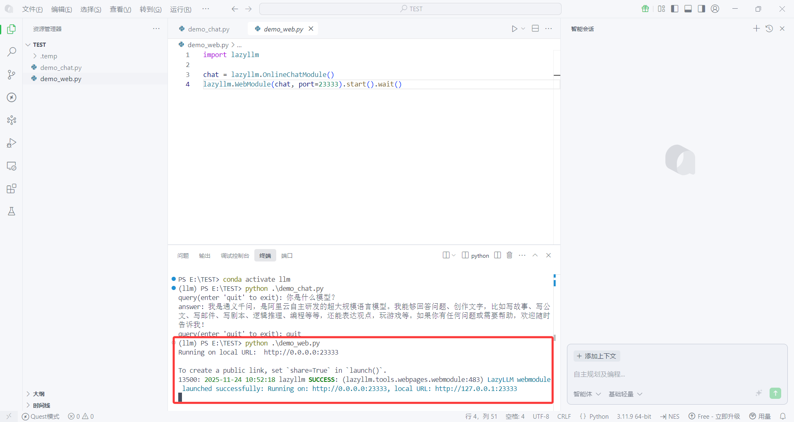Image resolution: width=794 pixels, height=422 pixels.
Task: Maximize the panel size chevron
Action: click(535, 255)
